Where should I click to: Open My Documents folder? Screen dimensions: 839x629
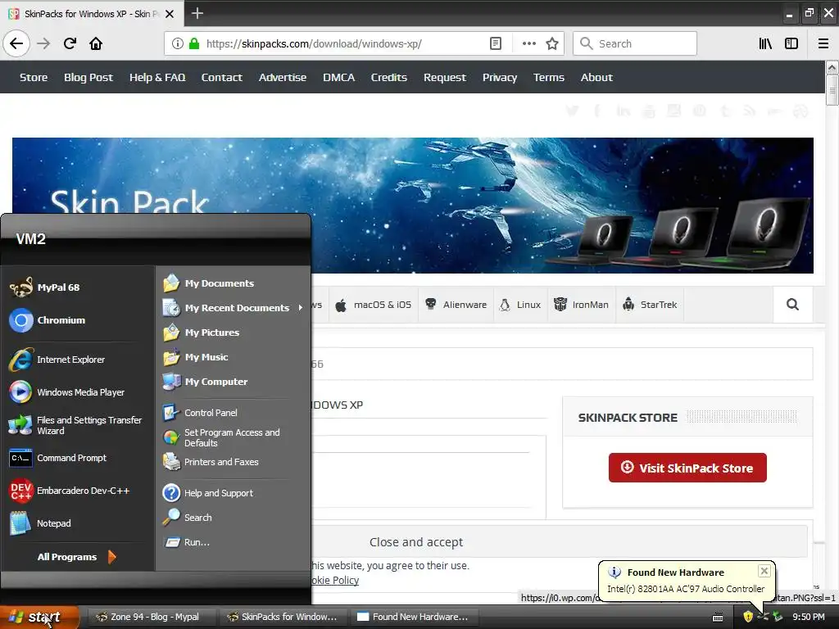pyautogui.click(x=209, y=283)
